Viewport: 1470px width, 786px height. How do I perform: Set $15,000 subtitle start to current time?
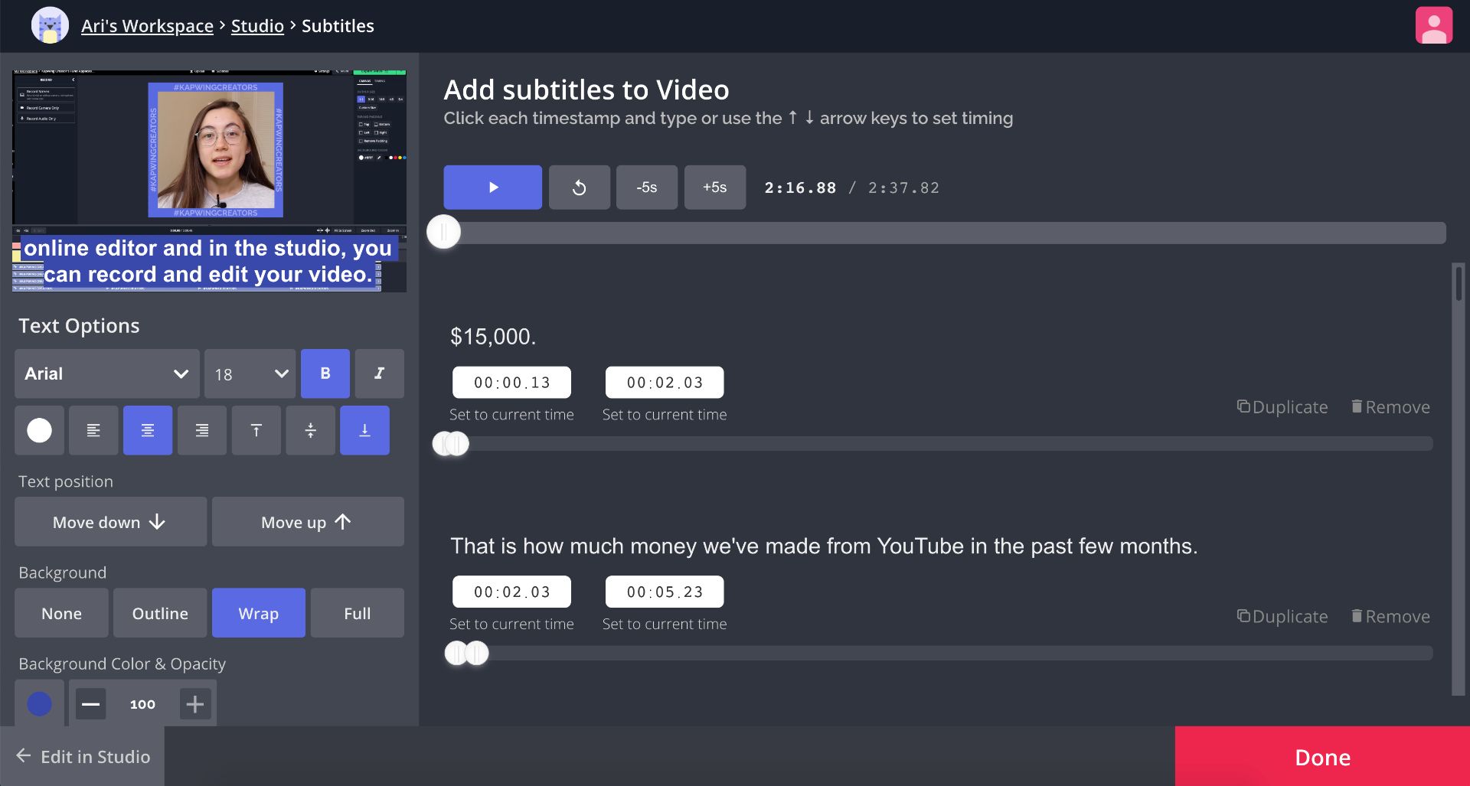pyautogui.click(x=511, y=415)
